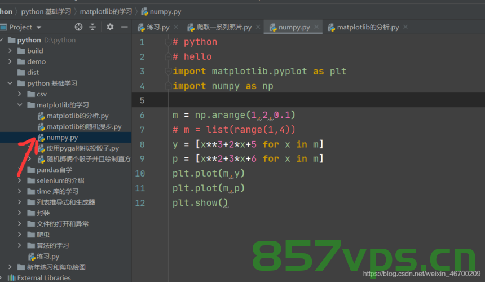Viewport: 485px width, 282px height.
Task: Click plt.plot(m,p) on line 11
Action: pyautogui.click(x=209, y=188)
